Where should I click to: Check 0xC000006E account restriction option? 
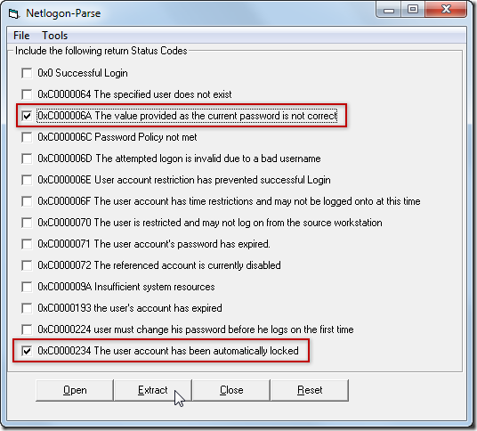click(27, 180)
